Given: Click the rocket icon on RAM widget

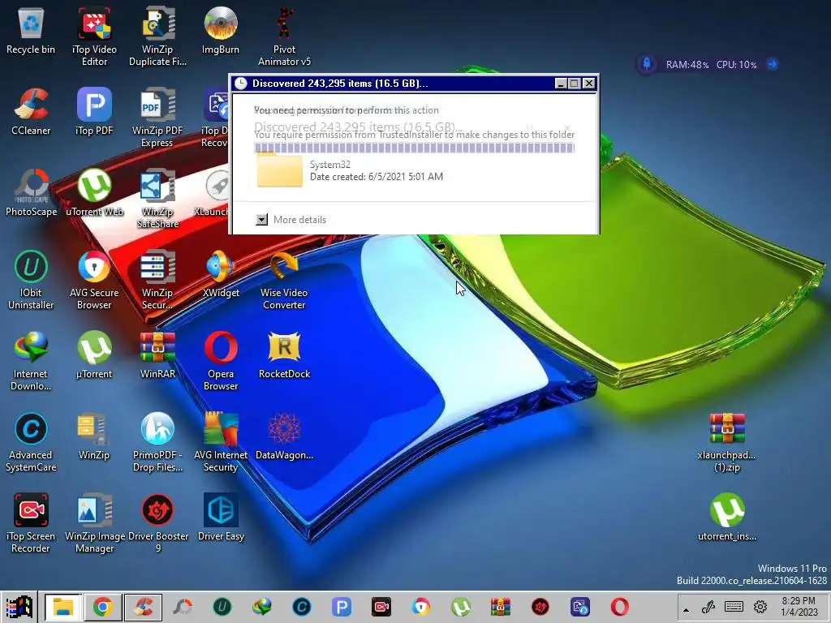Looking at the screenshot, I should tap(647, 64).
